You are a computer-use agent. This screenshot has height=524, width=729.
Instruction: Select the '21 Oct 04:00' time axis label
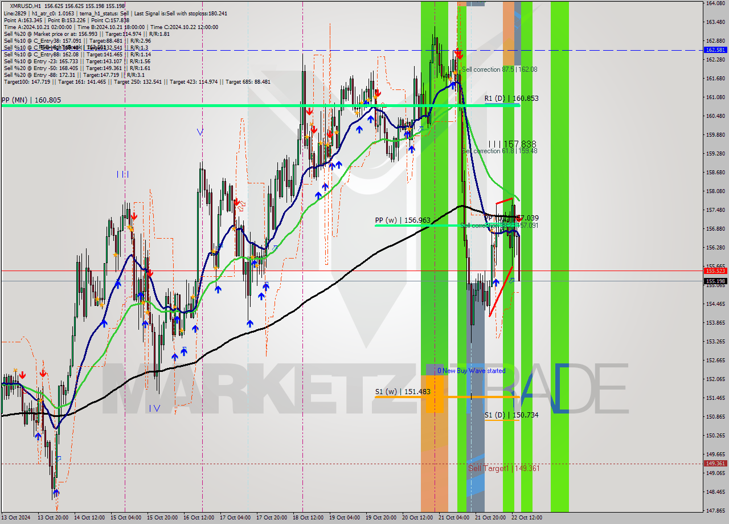coord(453,518)
